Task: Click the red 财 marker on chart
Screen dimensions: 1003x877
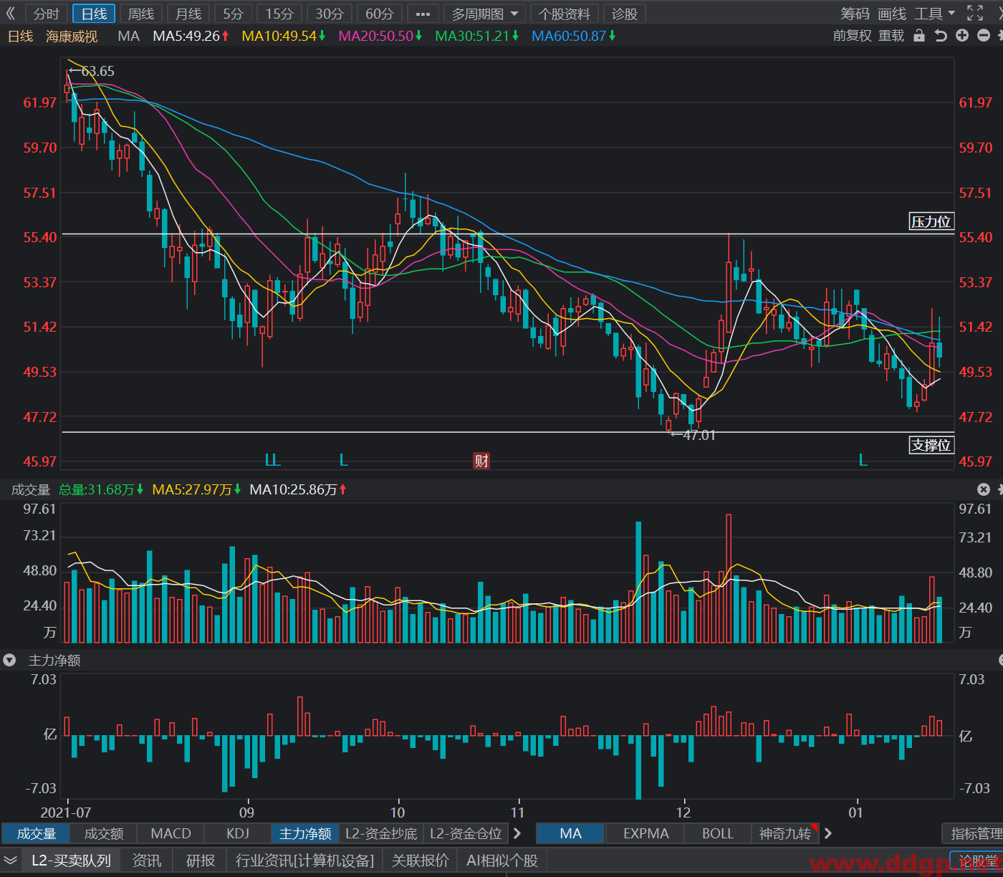Action: pyautogui.click(x=481, y=461)
